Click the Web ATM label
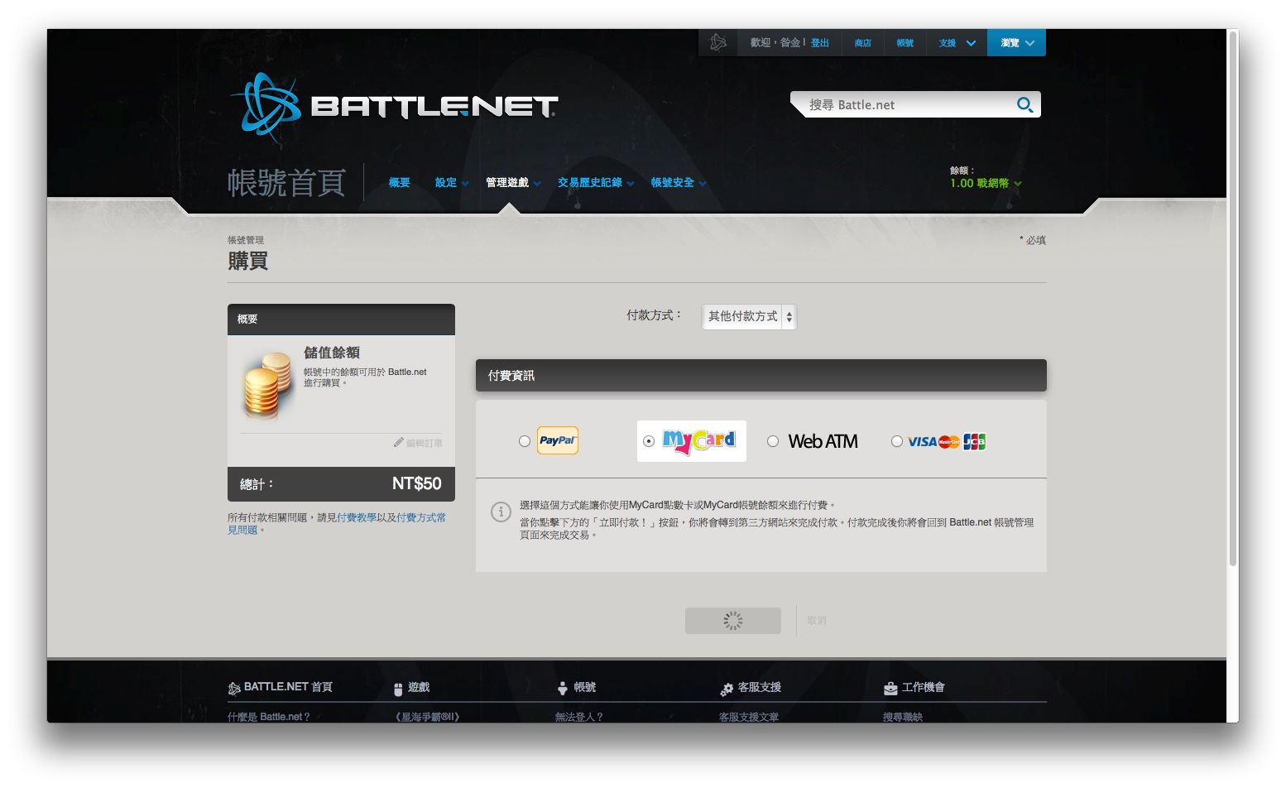Viewport: 1286px width, 788px height. [x=823, y=442]
